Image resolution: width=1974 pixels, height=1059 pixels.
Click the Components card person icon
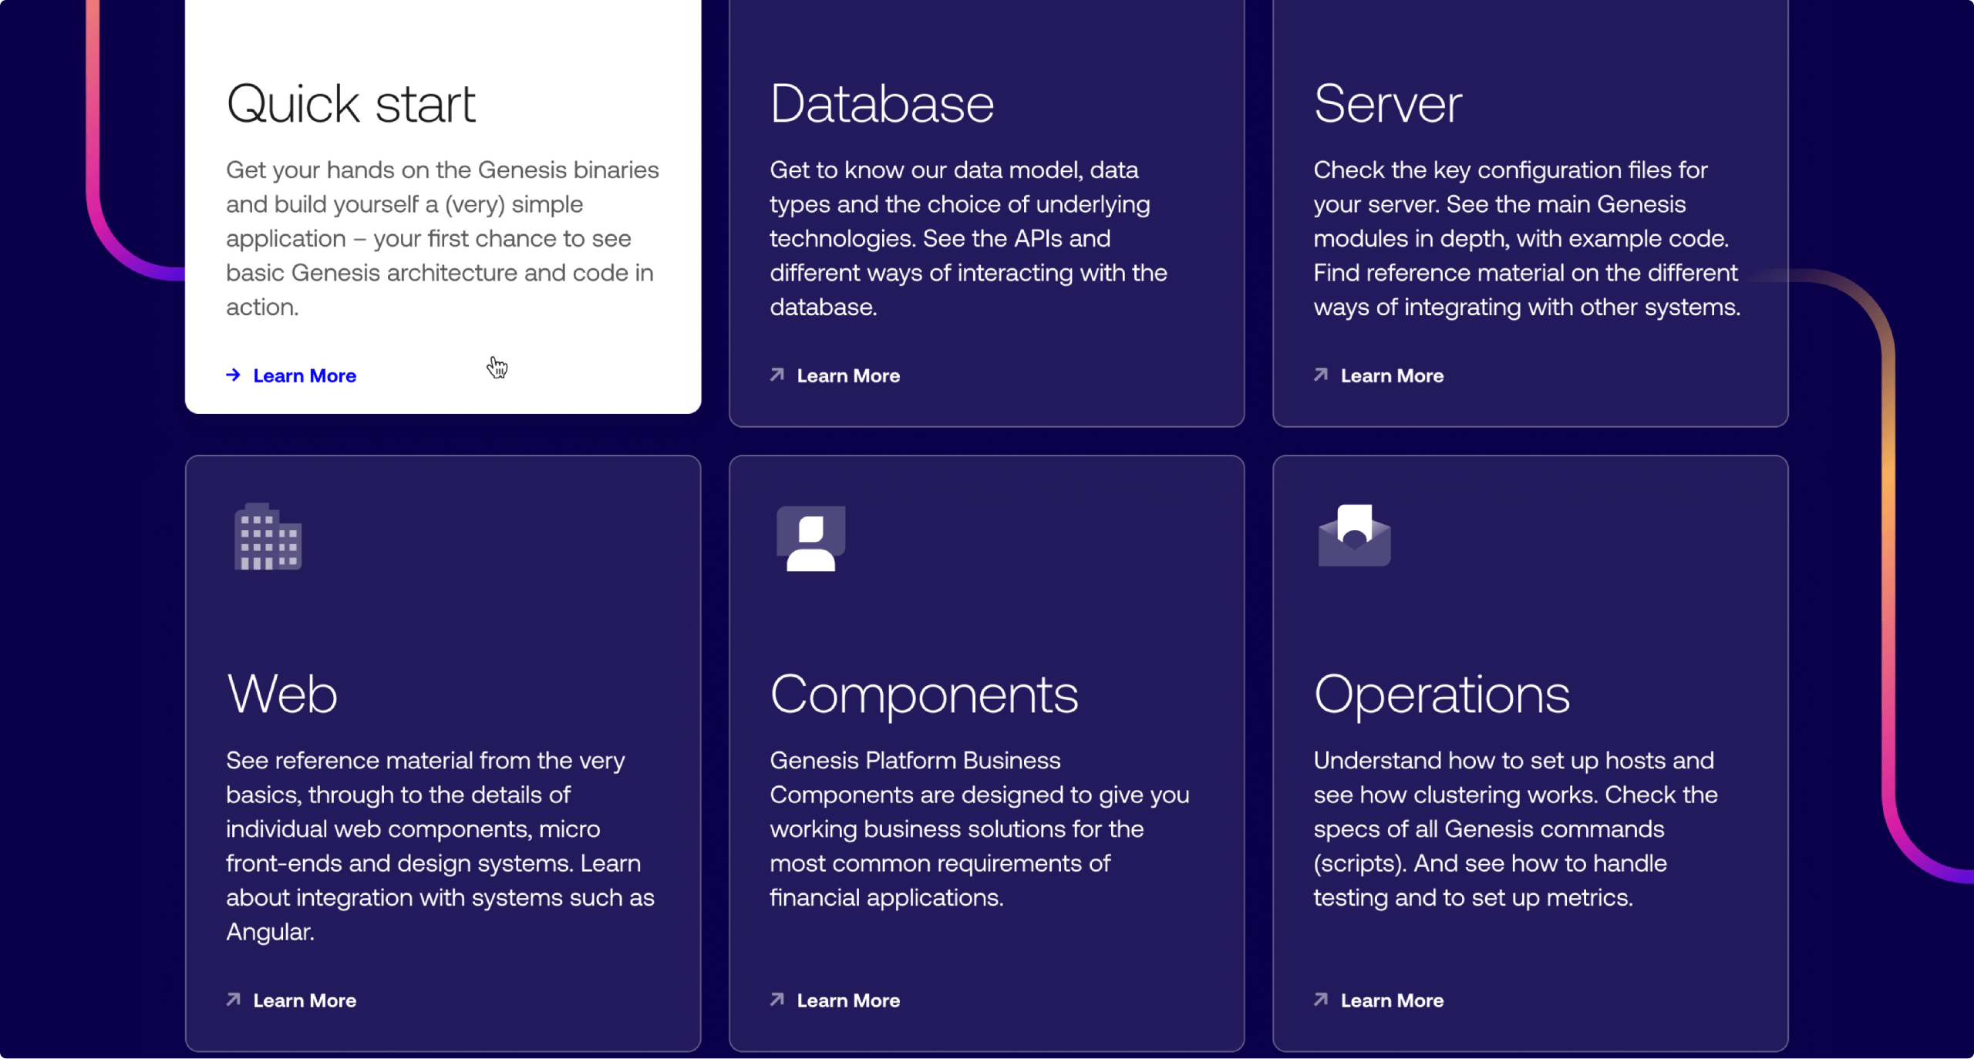811,538
